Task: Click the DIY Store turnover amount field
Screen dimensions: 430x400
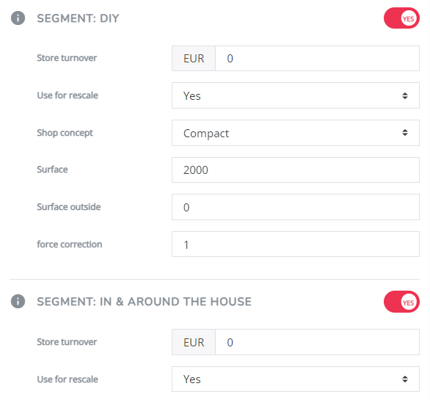Action: point(317,59)
